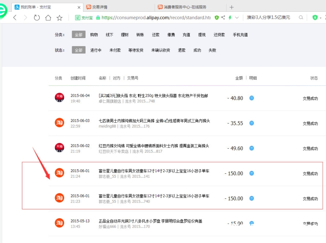The height and width of the screenshot is (243, 326).
Task: Open the 红豆内裤 transaction title link
Action: tap(154, 146)
